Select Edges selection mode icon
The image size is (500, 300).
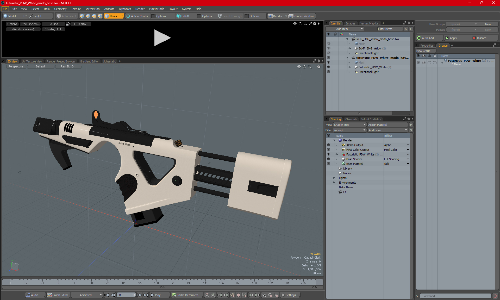pyautogui.click(x=88, y=16)
